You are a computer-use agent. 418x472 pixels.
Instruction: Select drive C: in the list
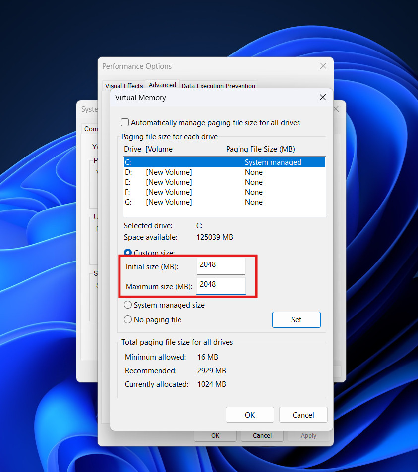(224, 162)
